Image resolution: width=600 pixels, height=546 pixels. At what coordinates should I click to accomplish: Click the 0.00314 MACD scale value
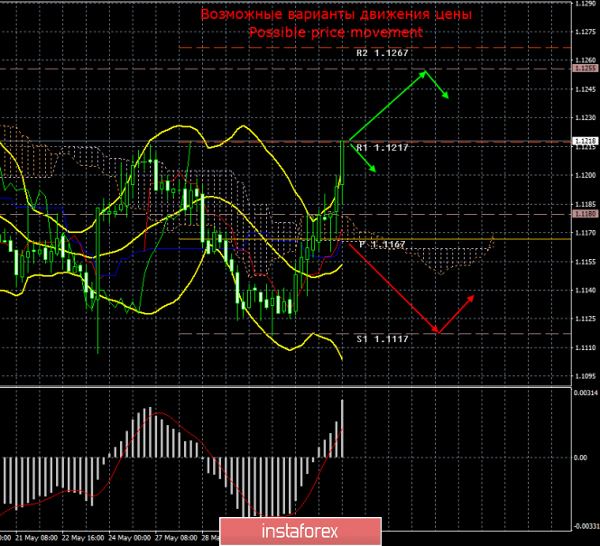pos(586,393)
